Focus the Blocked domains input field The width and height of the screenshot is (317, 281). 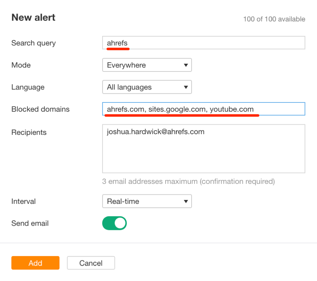point(204,109)
